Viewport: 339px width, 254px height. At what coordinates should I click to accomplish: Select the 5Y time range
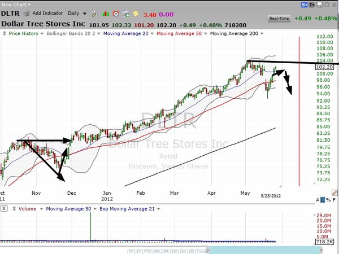pyautogui.click(x=131, y=251)
